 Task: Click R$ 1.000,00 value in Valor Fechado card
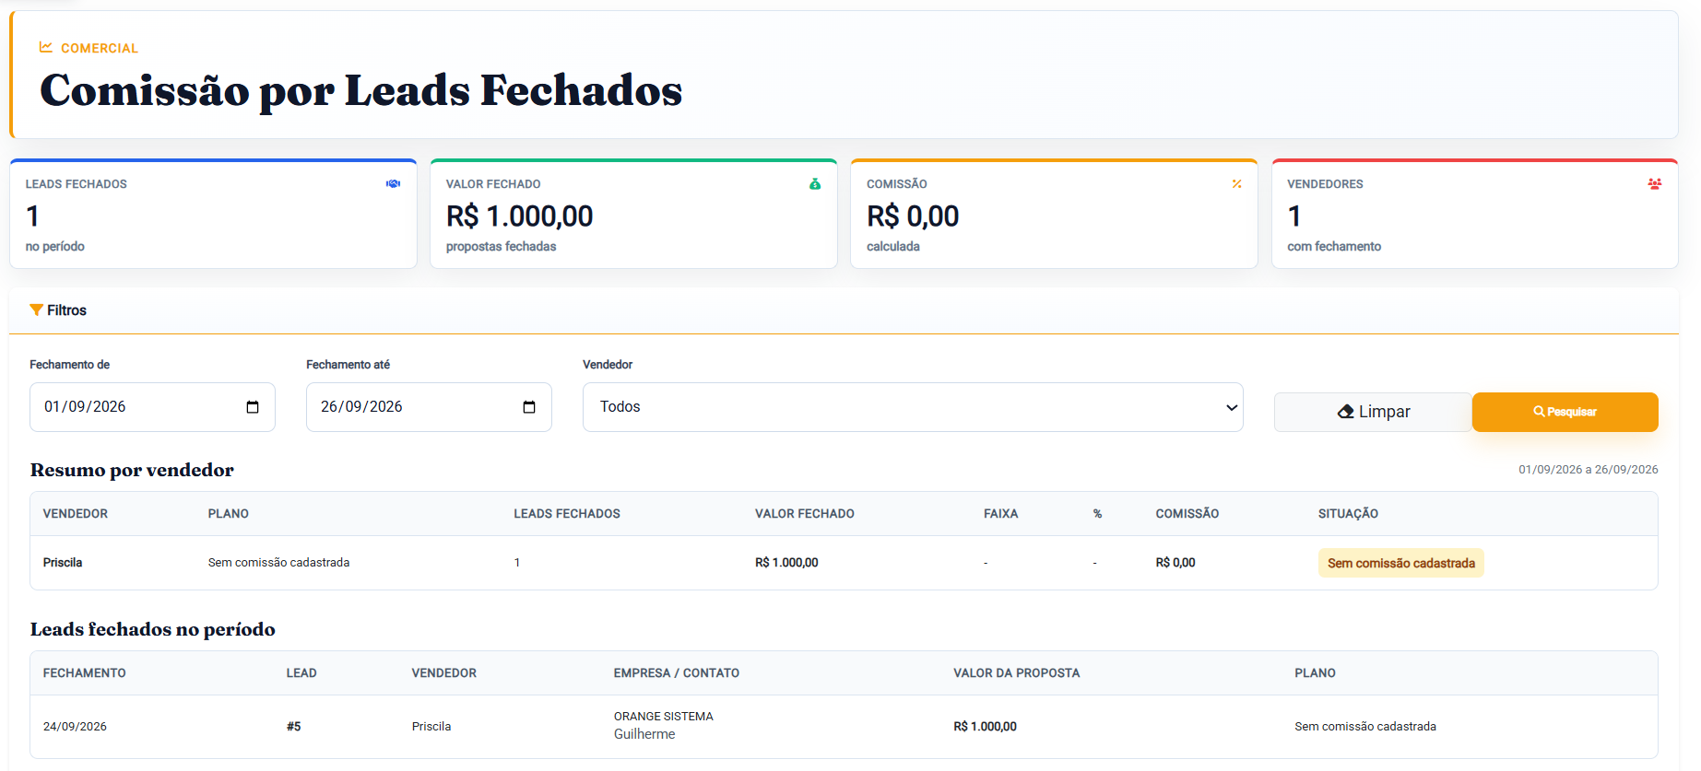coord(519,216)
